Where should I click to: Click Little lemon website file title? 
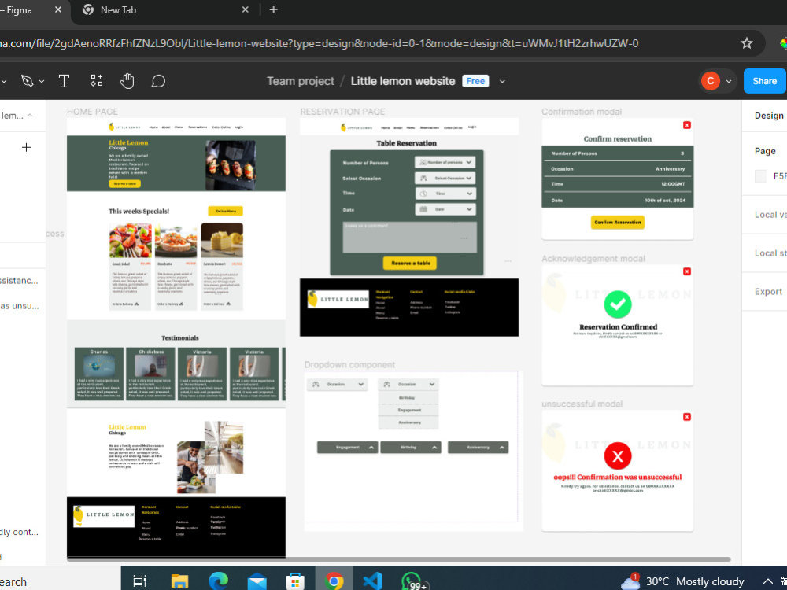click(402, 81)
